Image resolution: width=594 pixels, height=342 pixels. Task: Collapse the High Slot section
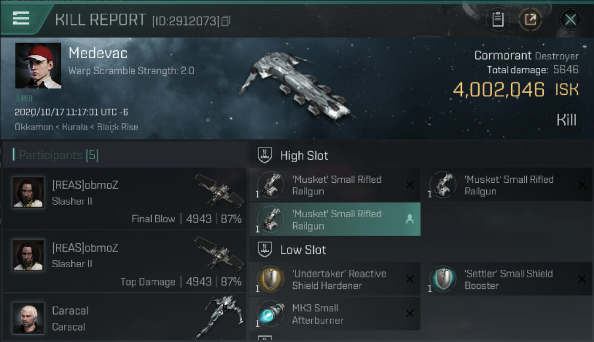(x=304, y=155)
